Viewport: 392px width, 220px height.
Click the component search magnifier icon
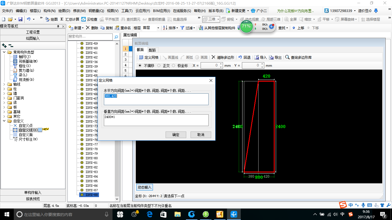pyautogui.click(x=116, y=37)
